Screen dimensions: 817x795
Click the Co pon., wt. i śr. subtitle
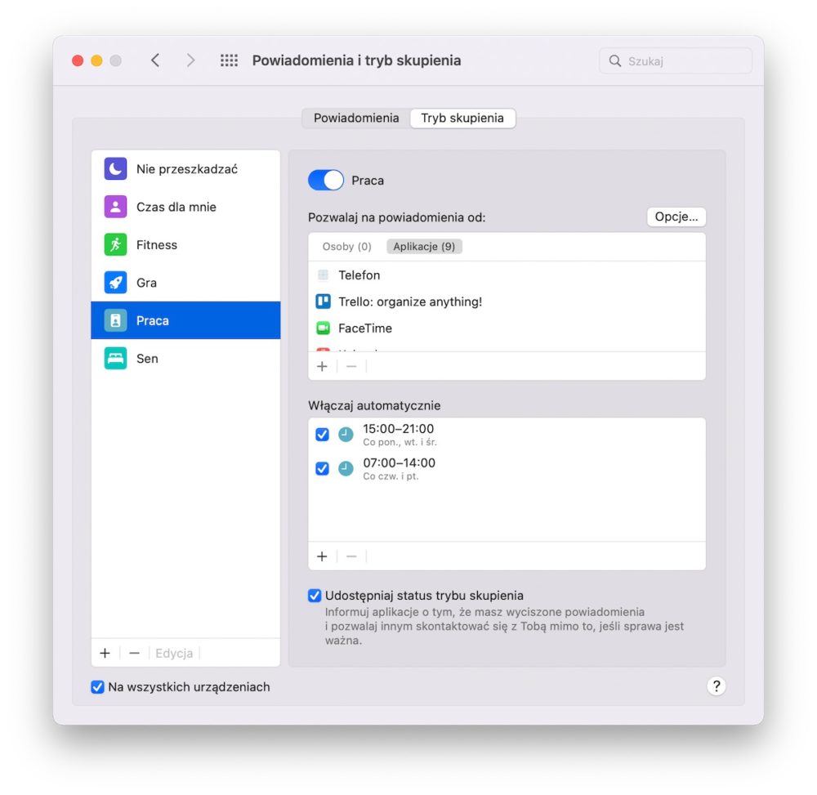pyautogui.click(x=400, y=442)
